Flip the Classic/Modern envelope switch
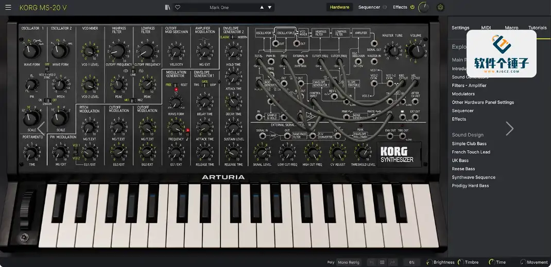551x267 pixels. coord(233,37)
